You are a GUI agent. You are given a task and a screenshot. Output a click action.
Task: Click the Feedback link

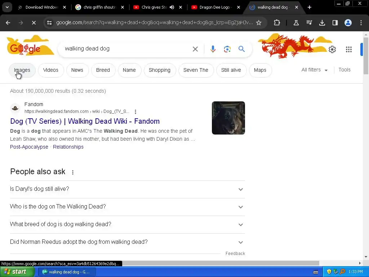[235, 254]
